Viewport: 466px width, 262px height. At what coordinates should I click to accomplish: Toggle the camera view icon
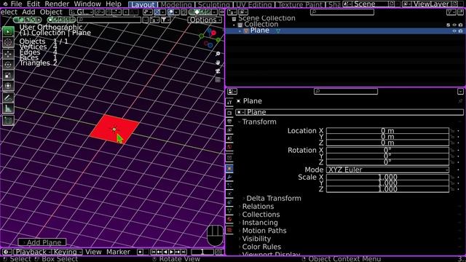[218, 71]
